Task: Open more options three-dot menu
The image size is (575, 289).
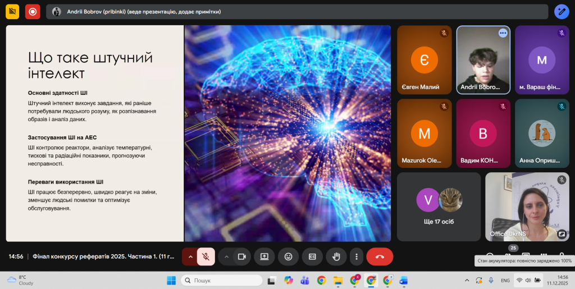Action: (357, 256)
